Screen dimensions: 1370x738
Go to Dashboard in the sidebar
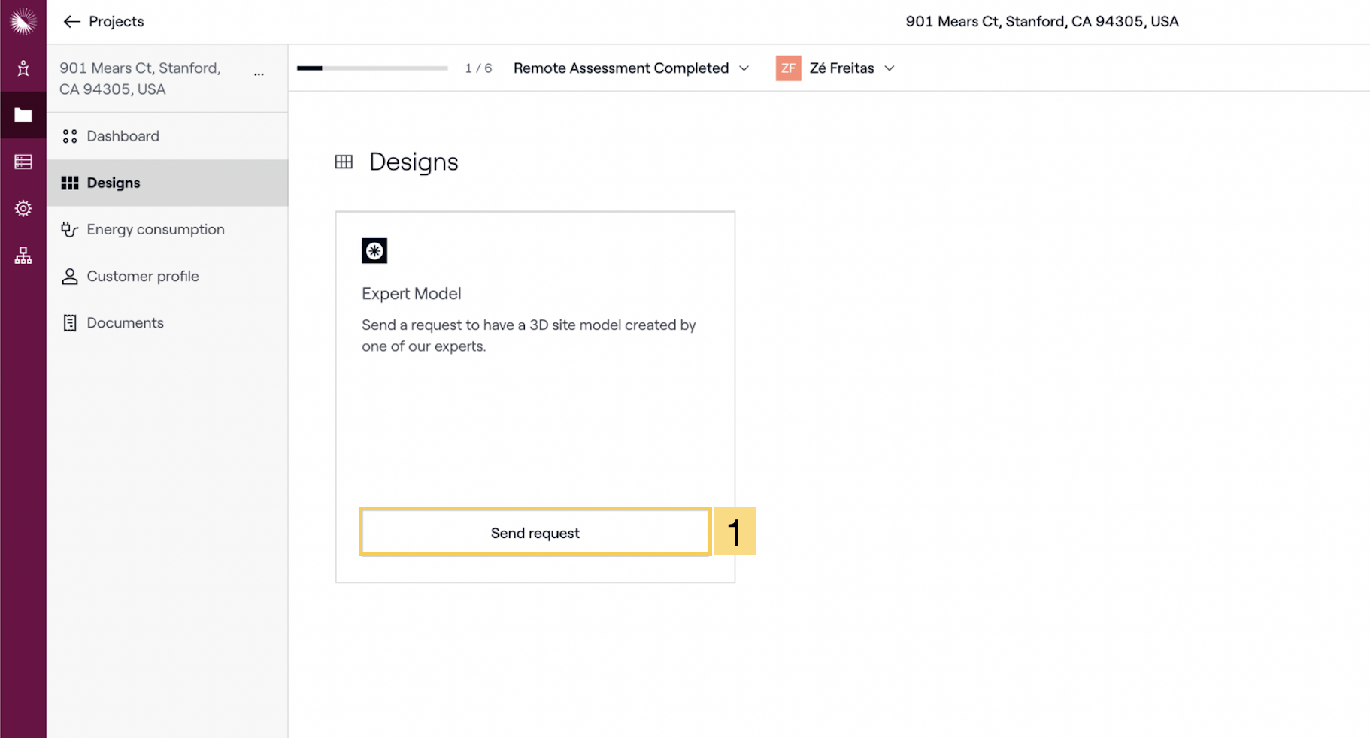pos(123,136)
